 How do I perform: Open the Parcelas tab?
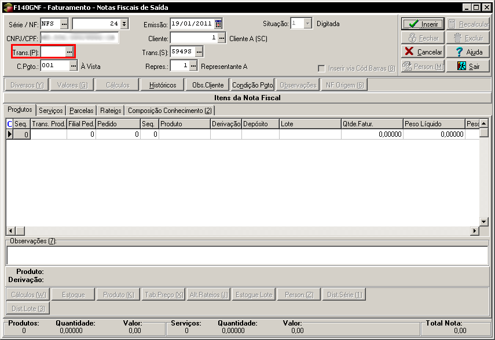[x=81, y=110]
